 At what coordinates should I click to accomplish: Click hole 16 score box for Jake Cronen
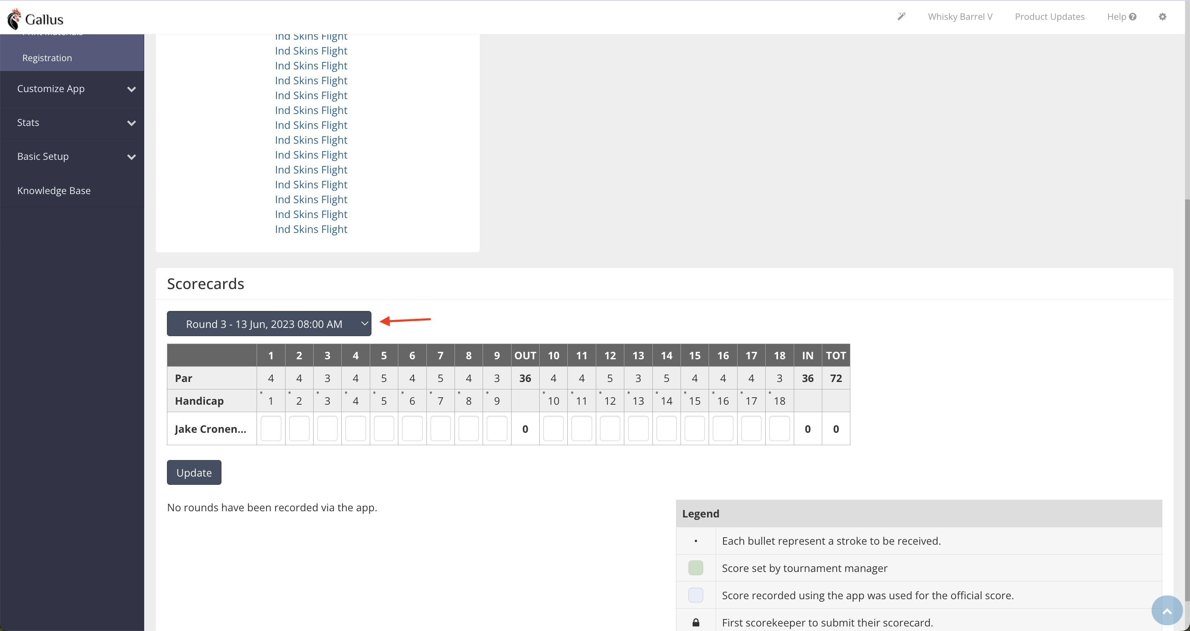723,428
